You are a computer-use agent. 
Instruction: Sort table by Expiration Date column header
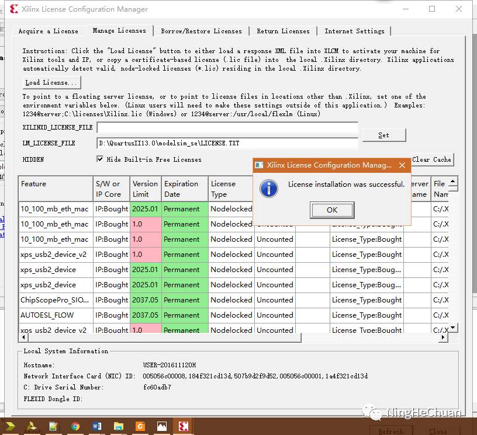pos(184,189)
